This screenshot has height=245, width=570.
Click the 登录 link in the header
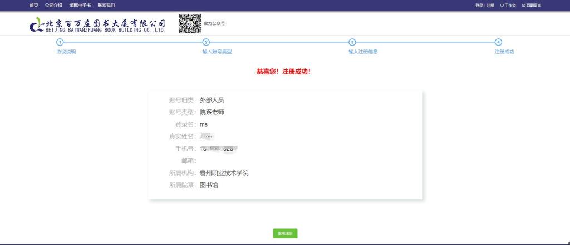point(479,6)
